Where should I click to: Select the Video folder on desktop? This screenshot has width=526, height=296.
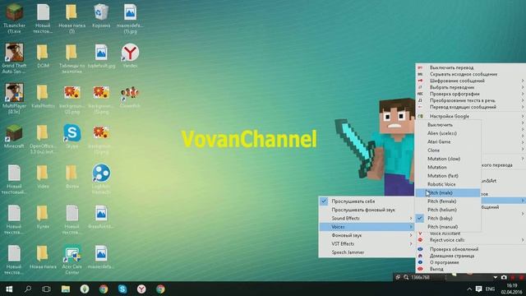coord(43,177)
